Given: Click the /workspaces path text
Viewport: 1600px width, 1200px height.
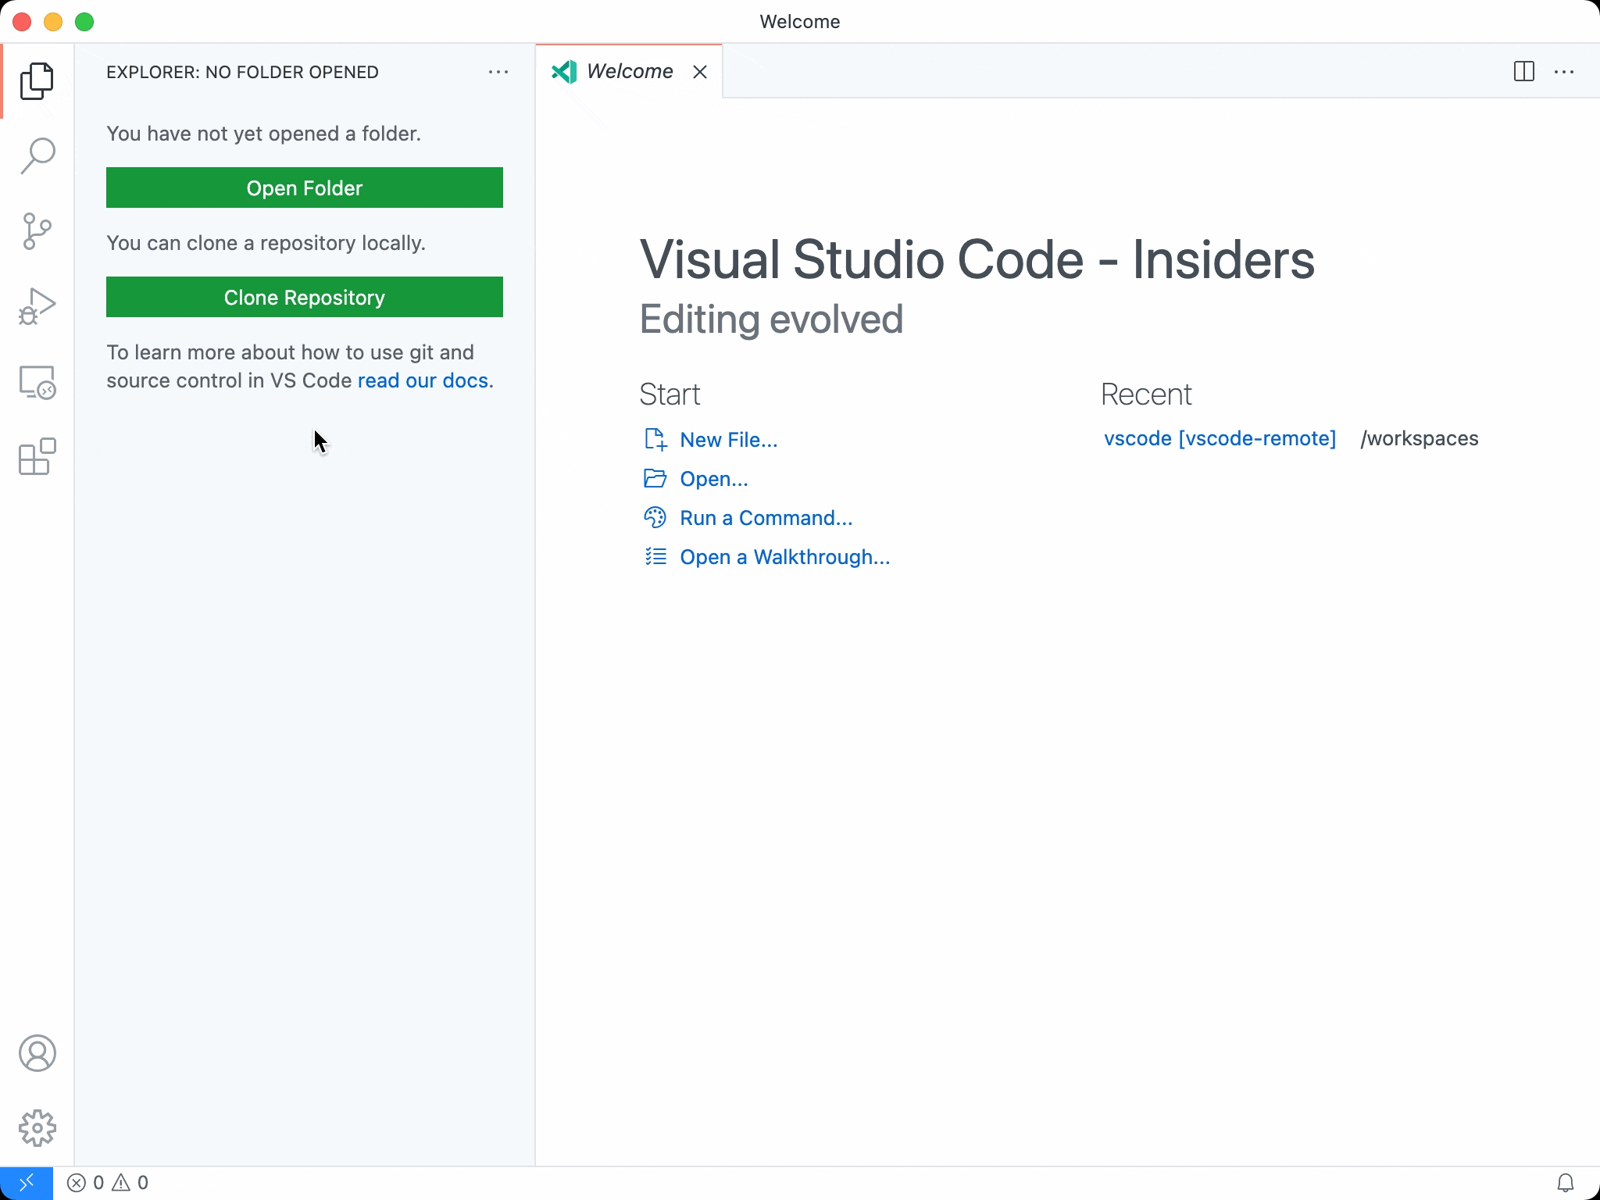Looking at the screenshot, I should [x=1420, y=438].
